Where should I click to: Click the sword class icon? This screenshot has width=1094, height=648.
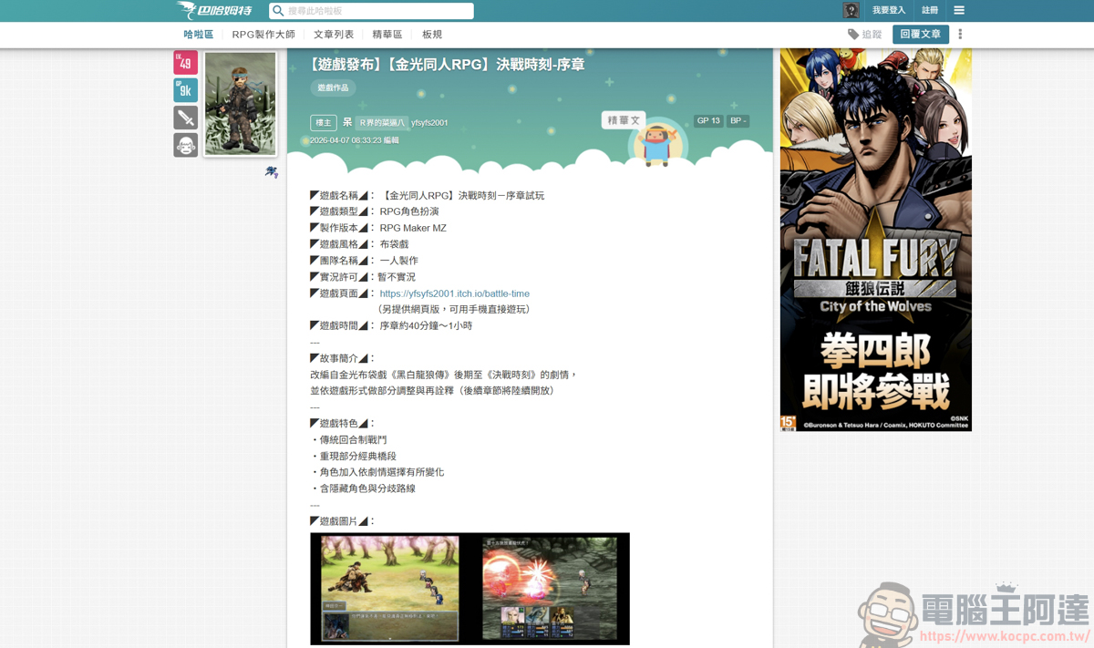pyautogui.click(x=185, y=117)
